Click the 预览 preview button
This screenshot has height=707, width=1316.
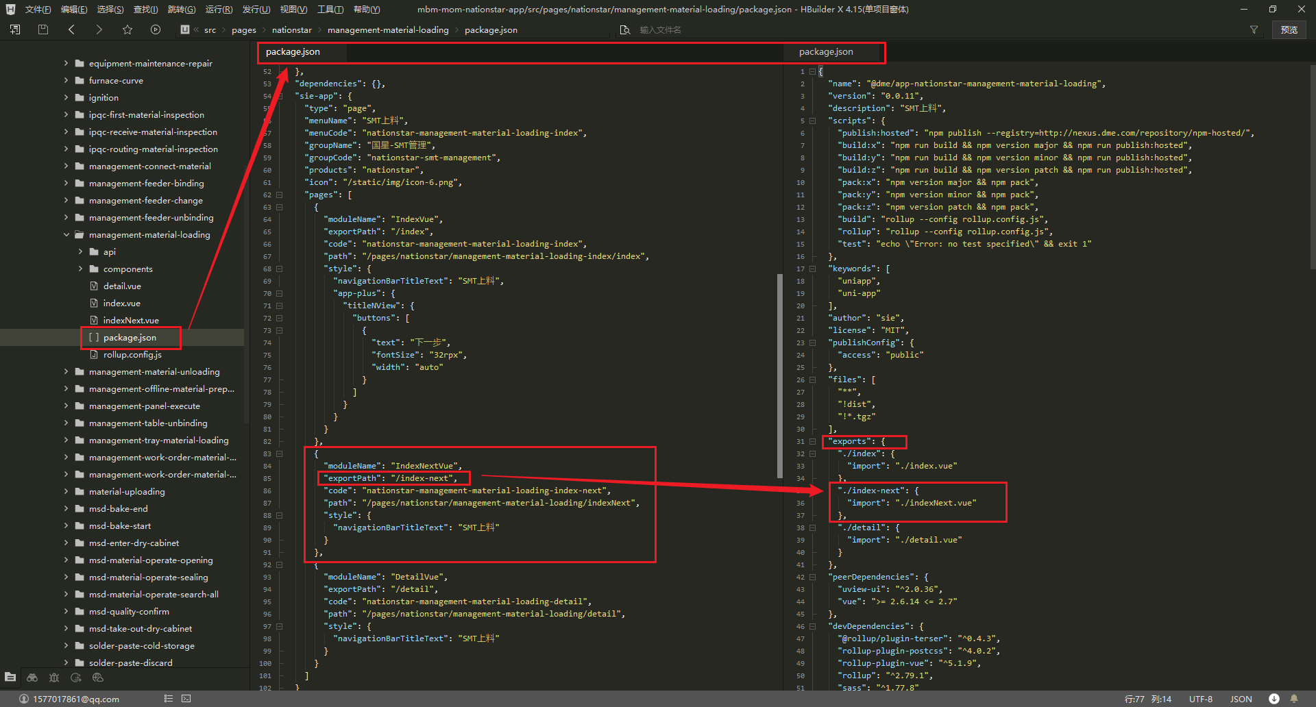click(x=1289, y=29)
